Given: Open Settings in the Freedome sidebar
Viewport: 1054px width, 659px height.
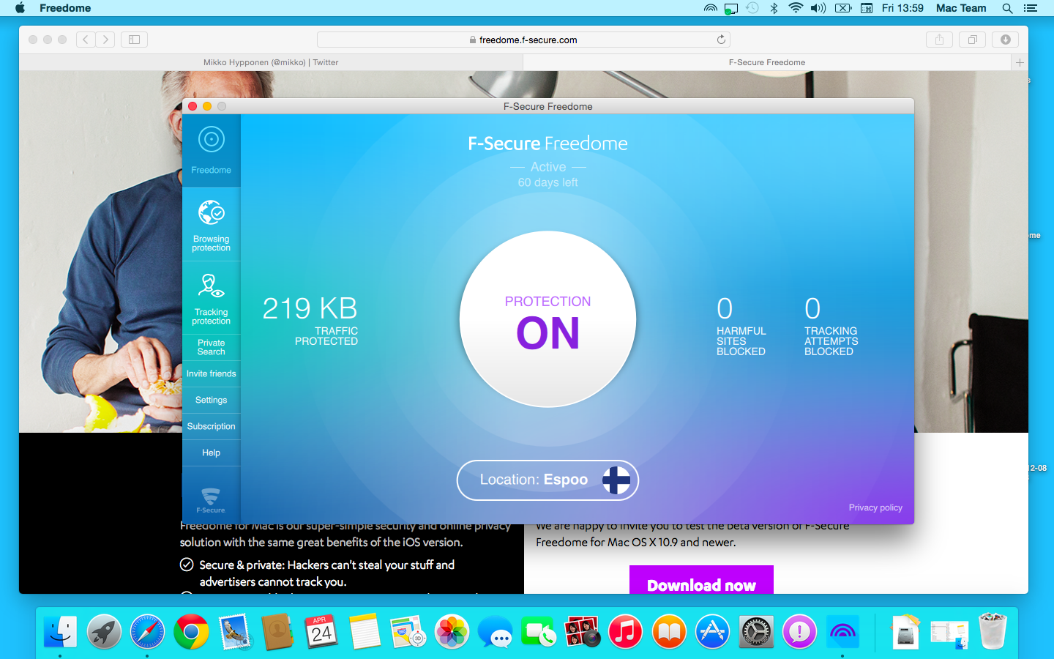Looking at the screenshot, I should click(x=211, y=400).
